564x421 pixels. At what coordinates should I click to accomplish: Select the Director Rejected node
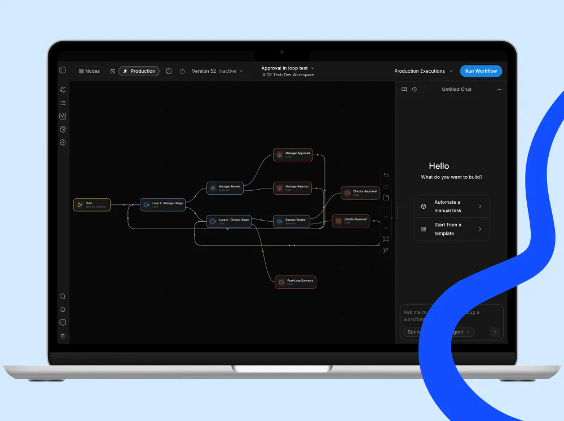coord(350,221)
